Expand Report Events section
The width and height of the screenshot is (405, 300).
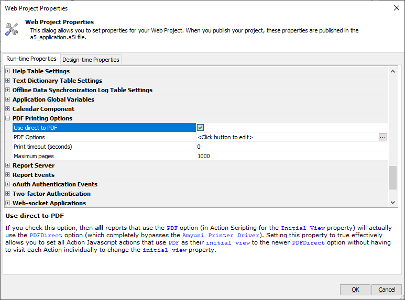click(8, 175)
